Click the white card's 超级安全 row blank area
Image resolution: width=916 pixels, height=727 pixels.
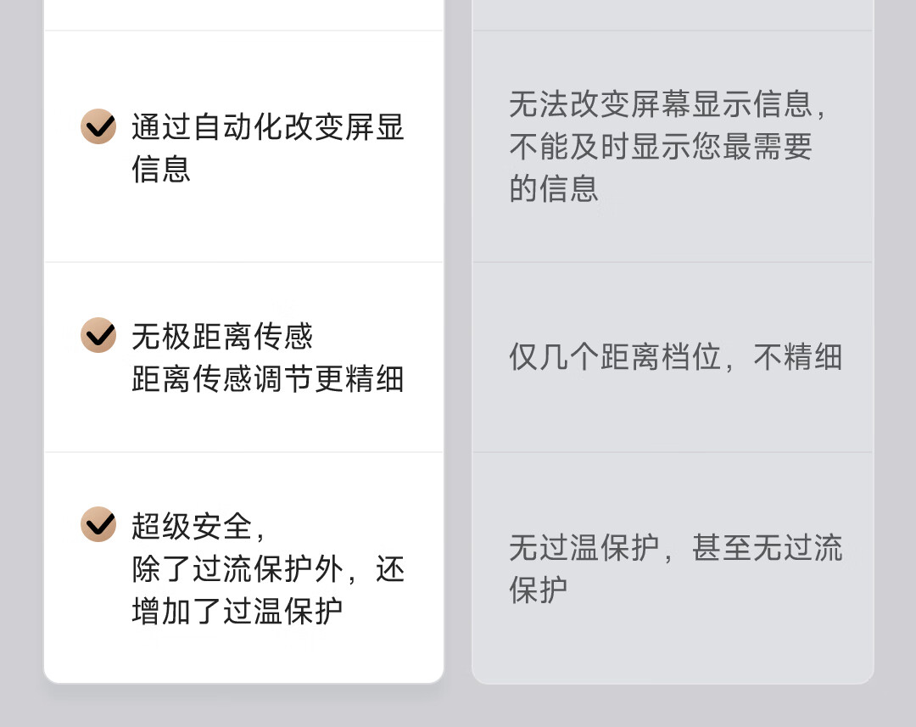tap(244, 568)
